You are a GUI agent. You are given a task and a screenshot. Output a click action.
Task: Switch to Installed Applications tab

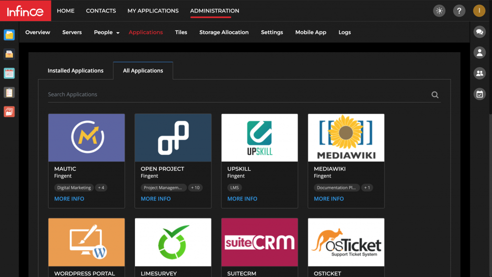tap(75, 71)
